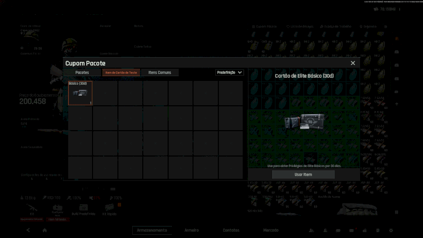Viewport: 423px width, 238px height.
Task: Open the Contatos tab
Action: (x=231, y=230)
